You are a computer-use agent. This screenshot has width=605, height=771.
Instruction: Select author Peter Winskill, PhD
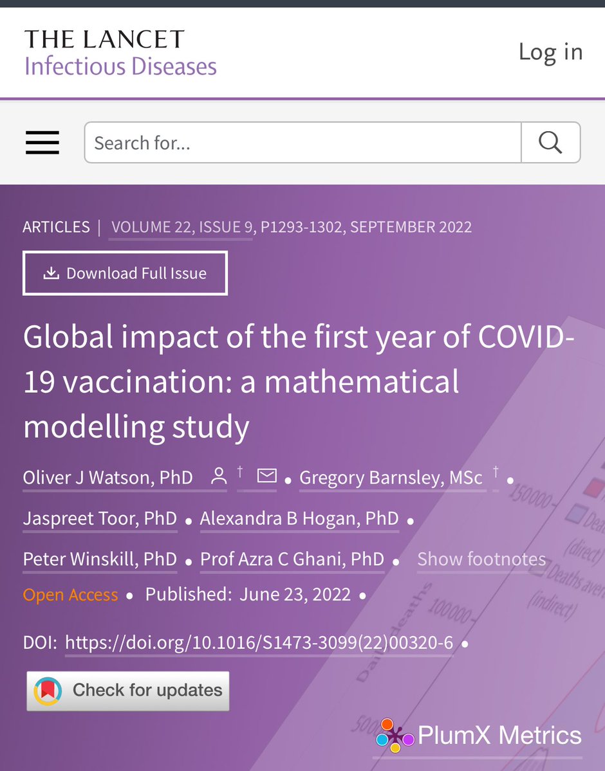pos(100,559)
